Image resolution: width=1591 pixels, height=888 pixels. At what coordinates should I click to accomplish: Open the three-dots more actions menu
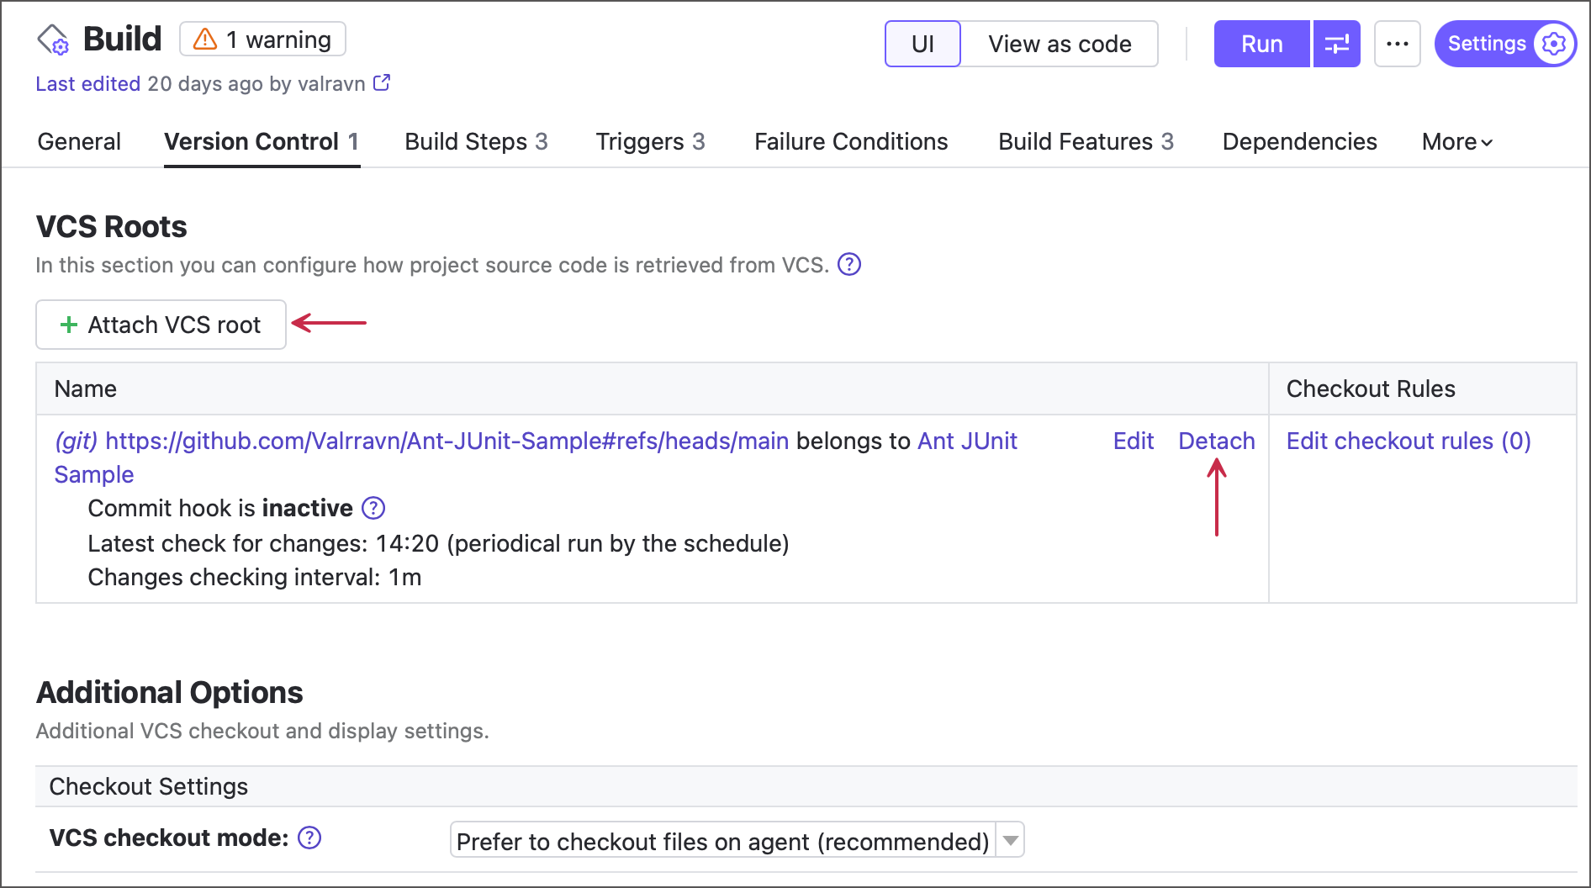pyautogui.click(x=1397, y=44)
